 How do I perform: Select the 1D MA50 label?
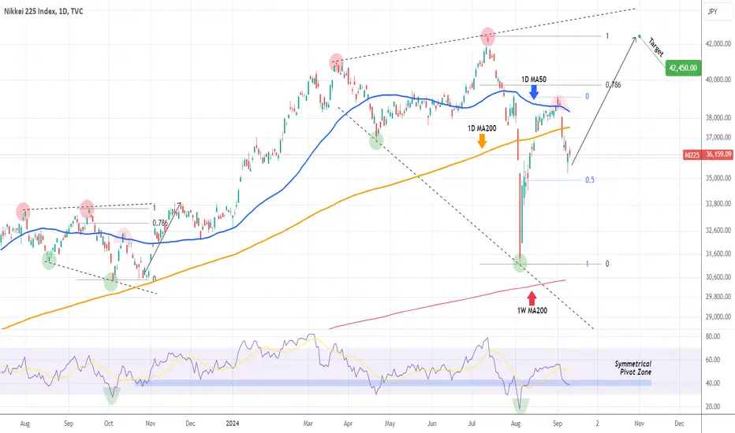pyautogui.click(x=533, y=80)
